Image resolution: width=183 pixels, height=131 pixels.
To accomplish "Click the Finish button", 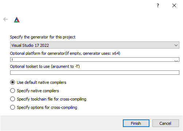I will (136, 123).
